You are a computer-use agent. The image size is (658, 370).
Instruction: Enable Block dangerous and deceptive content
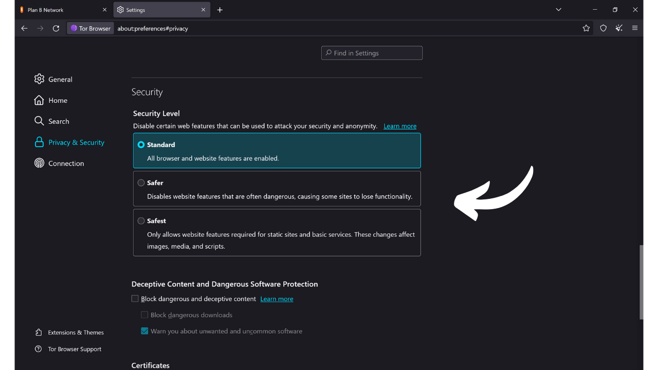pos(135,298)
